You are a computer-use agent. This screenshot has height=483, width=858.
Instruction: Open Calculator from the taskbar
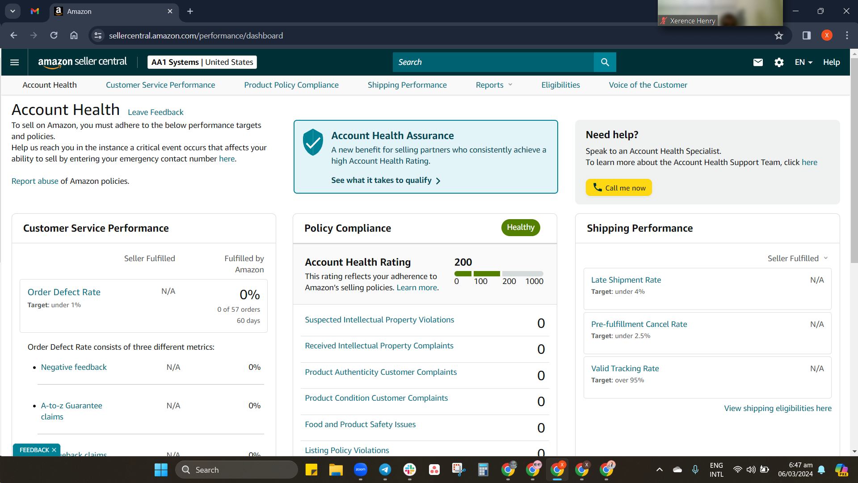point(484,470)
